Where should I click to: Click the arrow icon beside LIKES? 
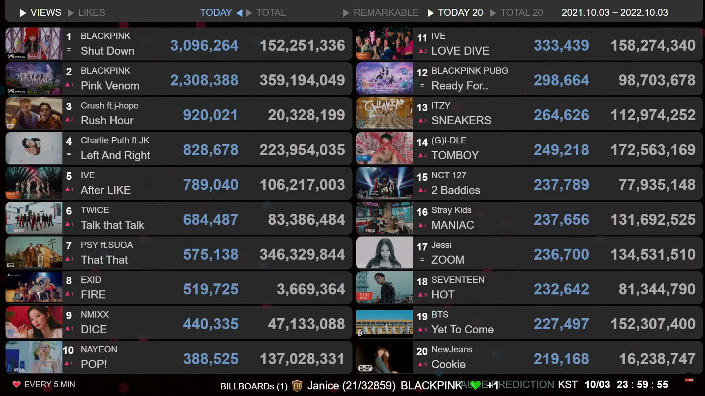(70, 13)
